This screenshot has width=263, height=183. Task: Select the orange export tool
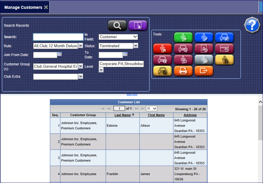coord(204,71)
